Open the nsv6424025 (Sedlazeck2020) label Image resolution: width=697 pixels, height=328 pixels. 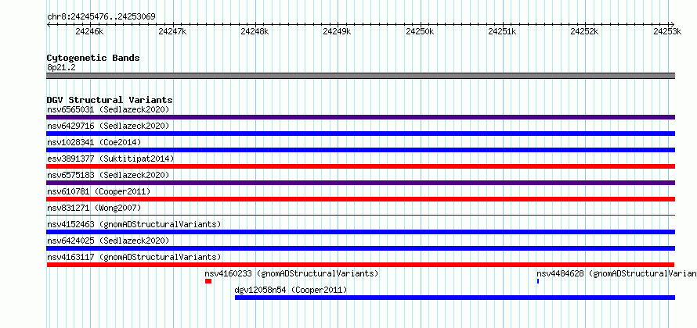(x=108, y=241)
